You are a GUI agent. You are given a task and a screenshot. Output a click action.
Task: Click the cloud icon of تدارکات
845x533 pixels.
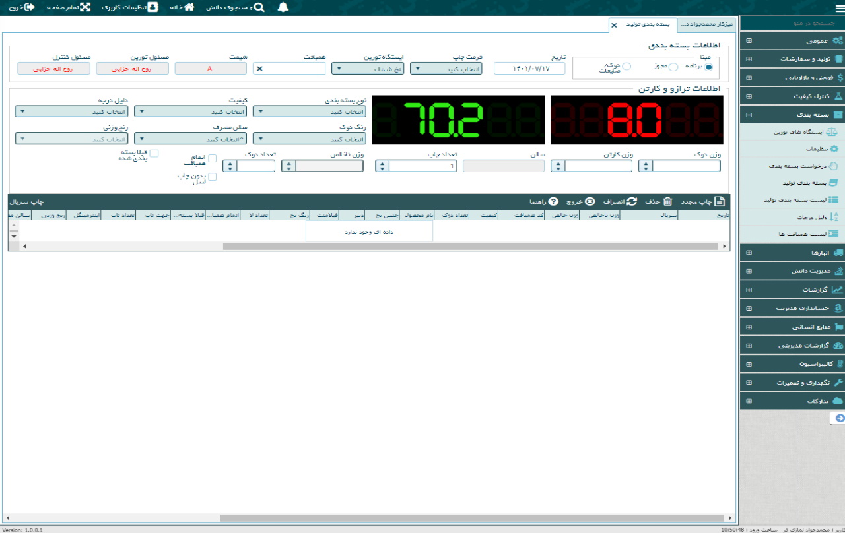coord(838,401)
